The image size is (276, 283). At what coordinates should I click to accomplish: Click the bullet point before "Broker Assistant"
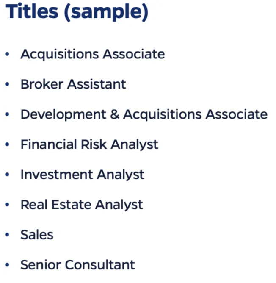[x=7, y=85]
